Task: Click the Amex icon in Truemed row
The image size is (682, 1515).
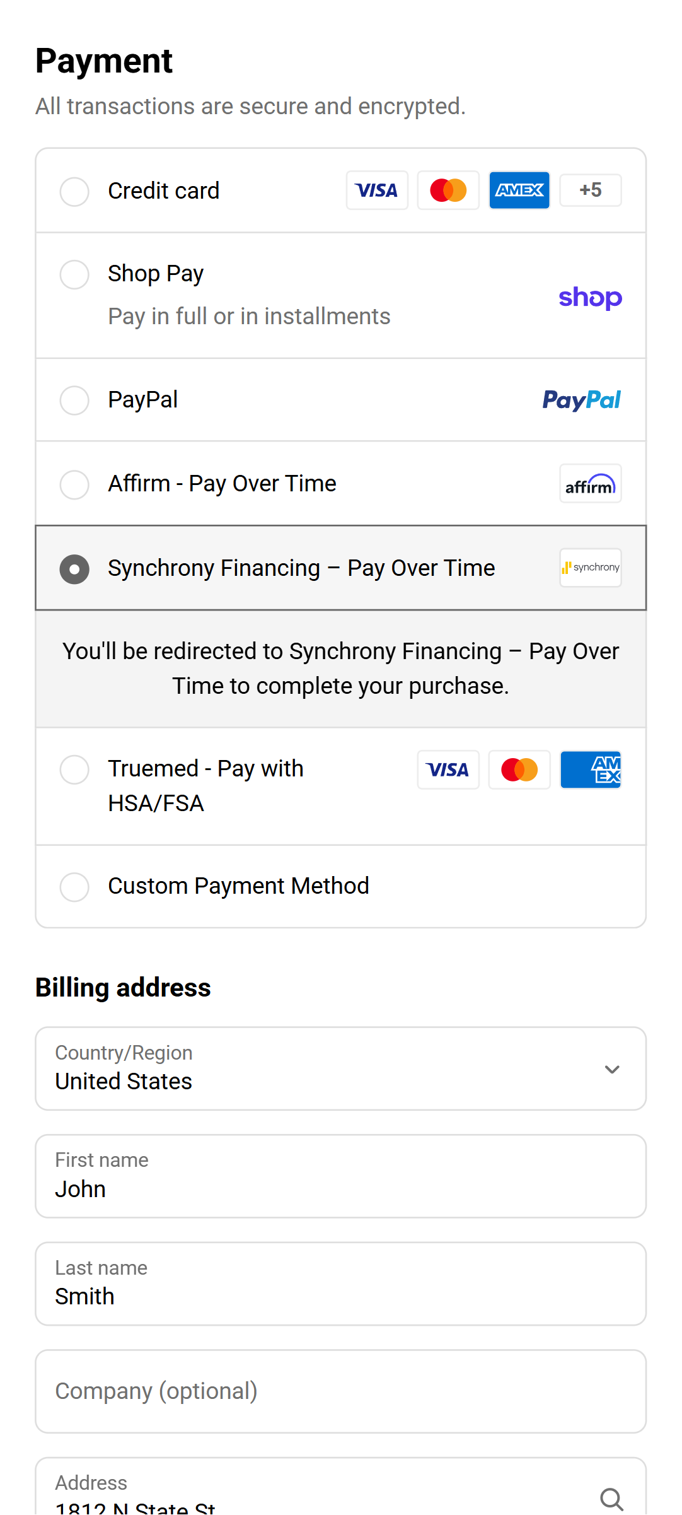Action: pos(591,769)
